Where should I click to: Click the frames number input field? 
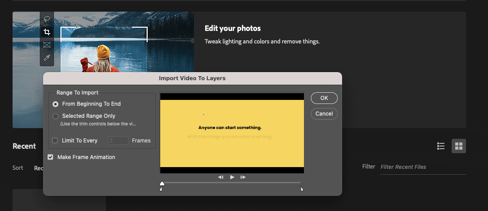(118, 141)
